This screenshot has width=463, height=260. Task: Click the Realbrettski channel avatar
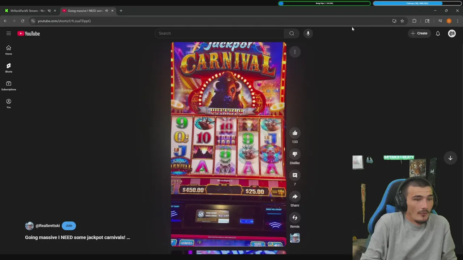(29, 226)
